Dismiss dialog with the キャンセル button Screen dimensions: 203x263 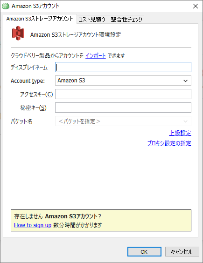pos(182,251)
